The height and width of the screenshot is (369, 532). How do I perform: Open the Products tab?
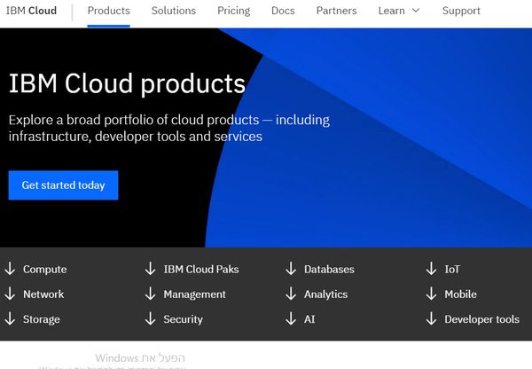point(108,11)
